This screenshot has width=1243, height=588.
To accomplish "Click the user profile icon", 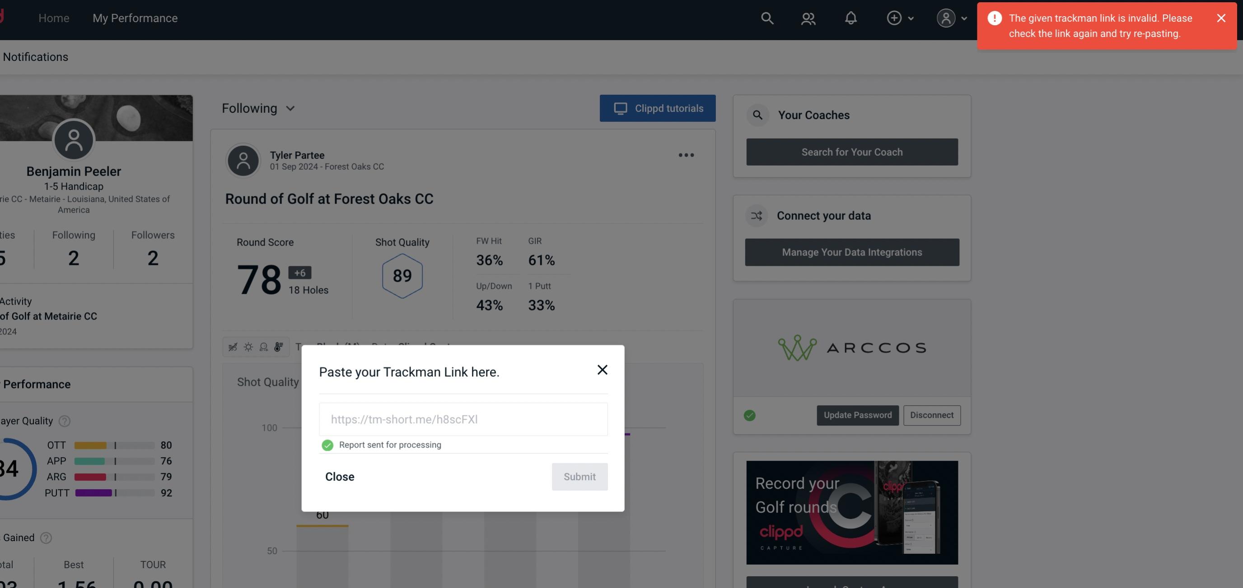I will (x=946, y=18).
